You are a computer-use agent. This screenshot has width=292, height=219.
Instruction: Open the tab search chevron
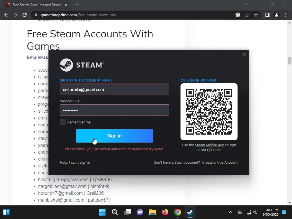pyautogui.click(x=246, y=4)
